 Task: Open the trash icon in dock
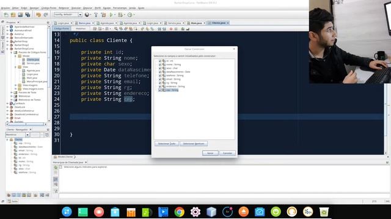pyautogui.click(x=324, y=212)
